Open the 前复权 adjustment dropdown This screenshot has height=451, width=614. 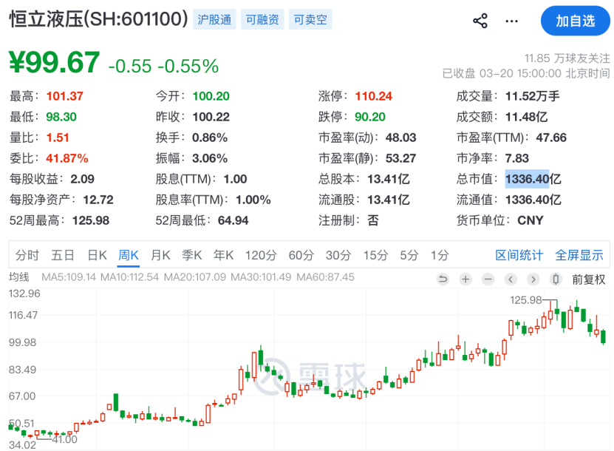tap(589, 279)
